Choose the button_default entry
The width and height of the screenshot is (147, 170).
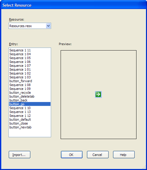30,120
